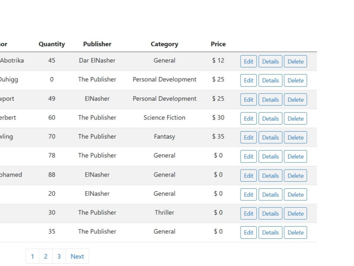Go to page 1 in pagination
The width and height of the screenshot is (354, 266).
(33, 256)
